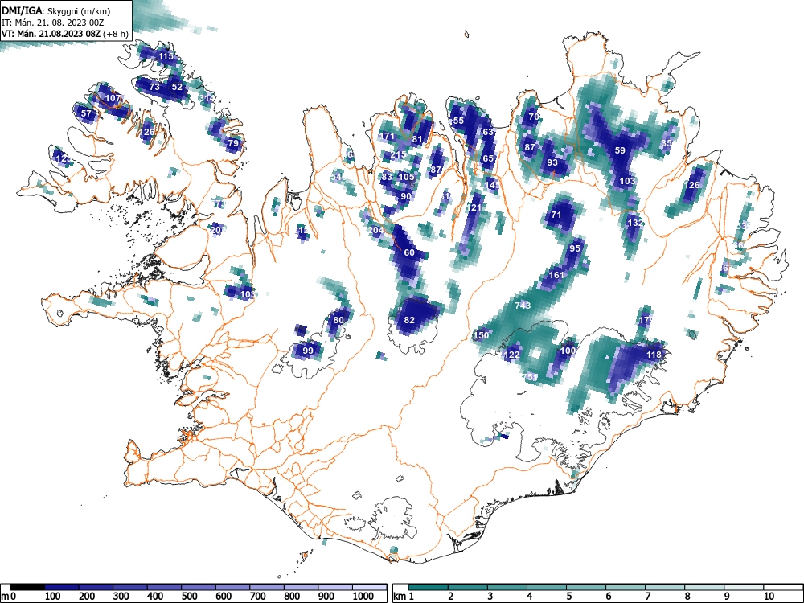Click the black 0–100 m legend swatch
Viewport: 804px width, 603px height.
(x=27, y=587)
